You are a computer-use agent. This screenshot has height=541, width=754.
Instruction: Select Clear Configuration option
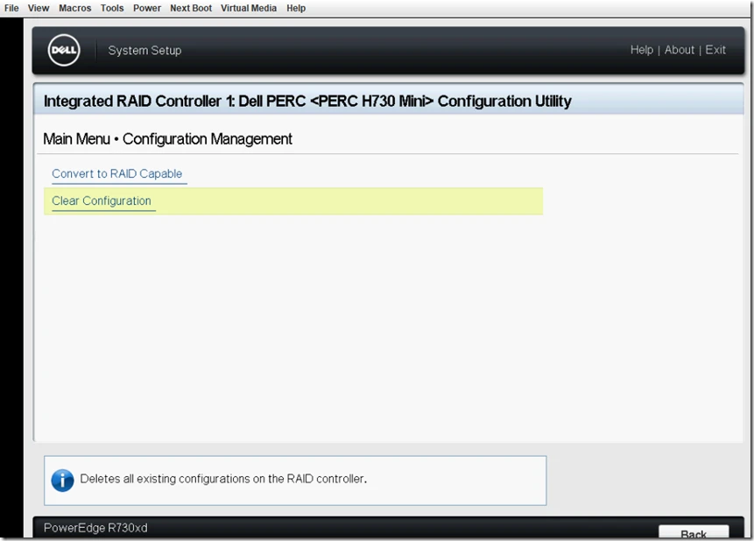[293, 201]
